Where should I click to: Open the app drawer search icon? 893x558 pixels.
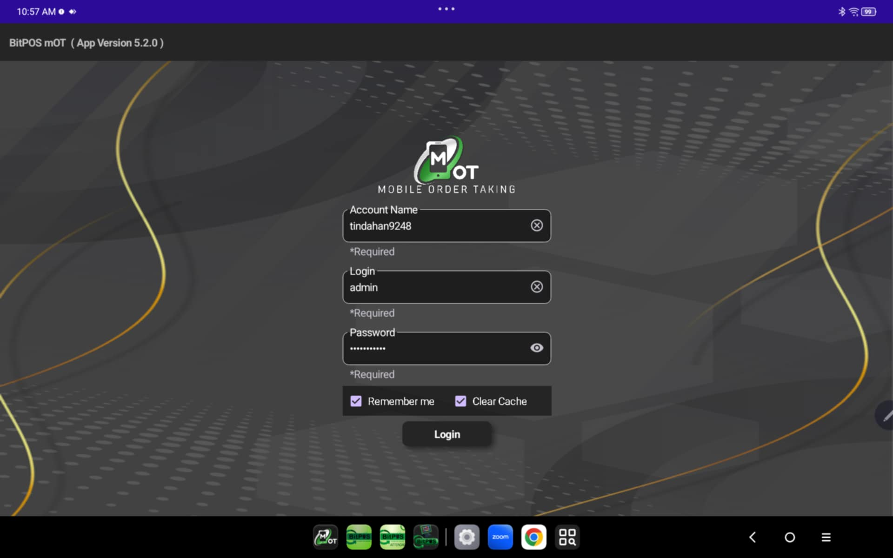(567, 537)
